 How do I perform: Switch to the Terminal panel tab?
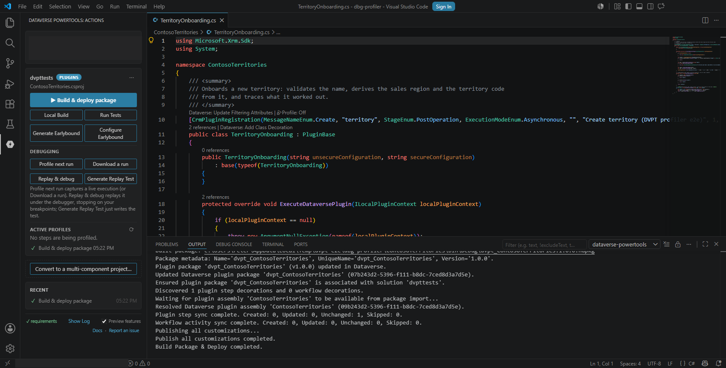pyautogui.click(x=273, y=244)
